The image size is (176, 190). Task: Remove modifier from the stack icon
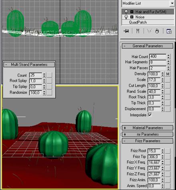tap(157, 31)
